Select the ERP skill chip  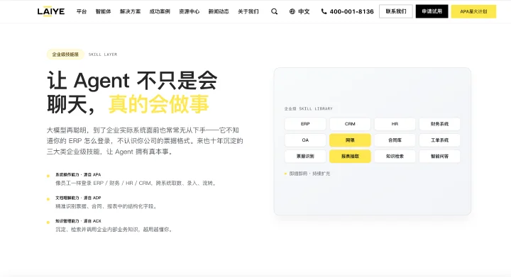tap(305, 124)
